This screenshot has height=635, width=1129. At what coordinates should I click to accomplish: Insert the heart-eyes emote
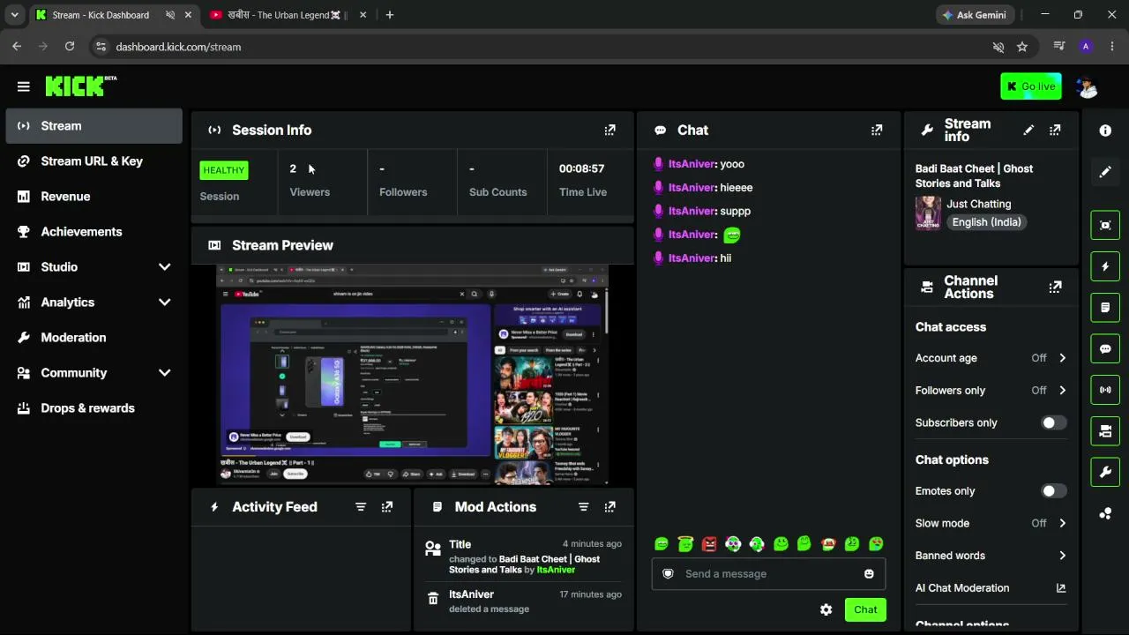point(876,544)
